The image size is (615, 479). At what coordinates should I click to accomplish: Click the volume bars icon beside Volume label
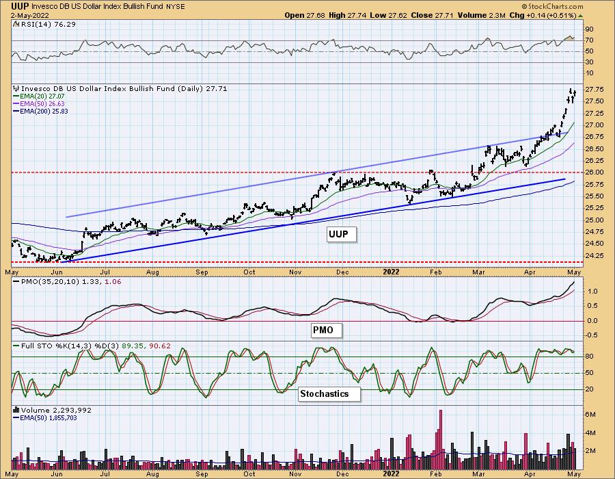(x=16, y=410)
